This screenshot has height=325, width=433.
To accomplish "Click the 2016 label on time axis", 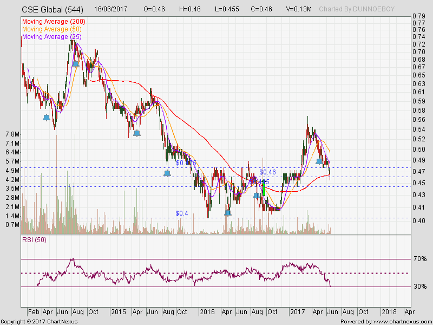I will [207, 312].
